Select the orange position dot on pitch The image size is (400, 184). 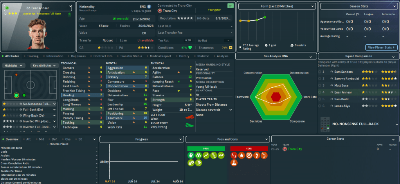[x=16, y=74]
